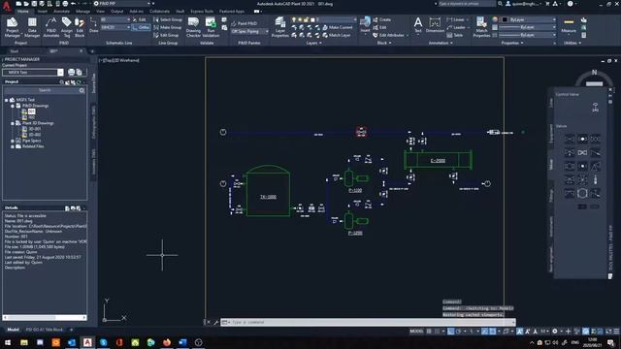Click the search icon in Project Manager
This screenshot has height=349, width=621.
(82, 90)
